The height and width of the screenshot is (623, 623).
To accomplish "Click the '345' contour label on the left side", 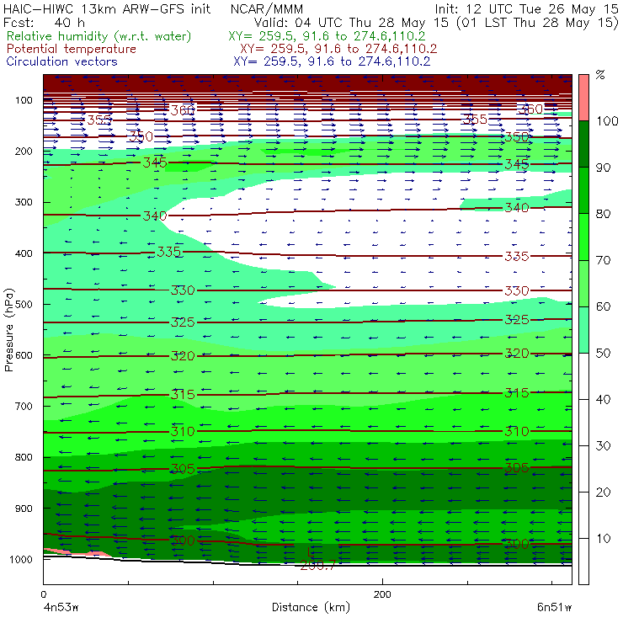I will [x=155, y=162].
